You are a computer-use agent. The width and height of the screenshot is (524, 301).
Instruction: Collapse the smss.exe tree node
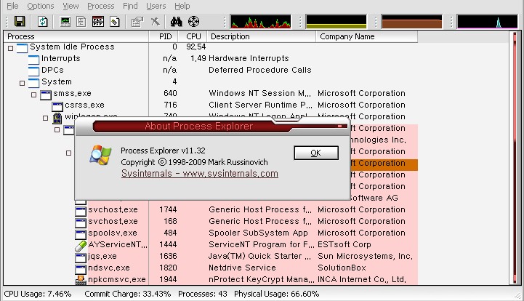click(x=33, y=95)
